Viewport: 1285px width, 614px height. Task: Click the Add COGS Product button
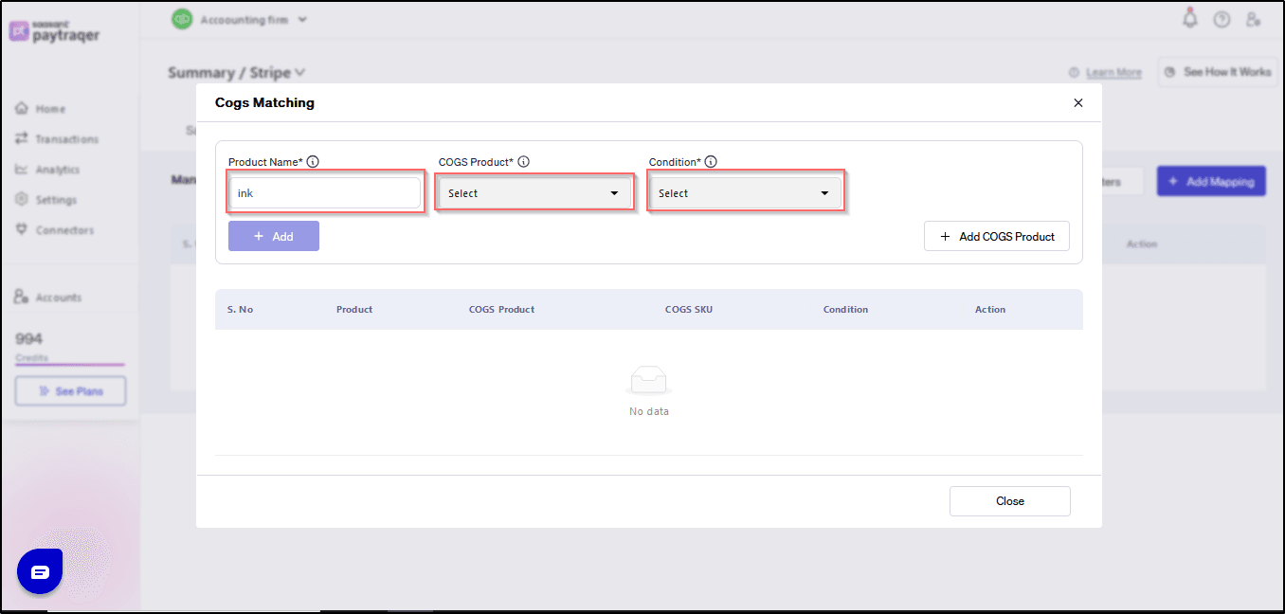click(997, 236)
